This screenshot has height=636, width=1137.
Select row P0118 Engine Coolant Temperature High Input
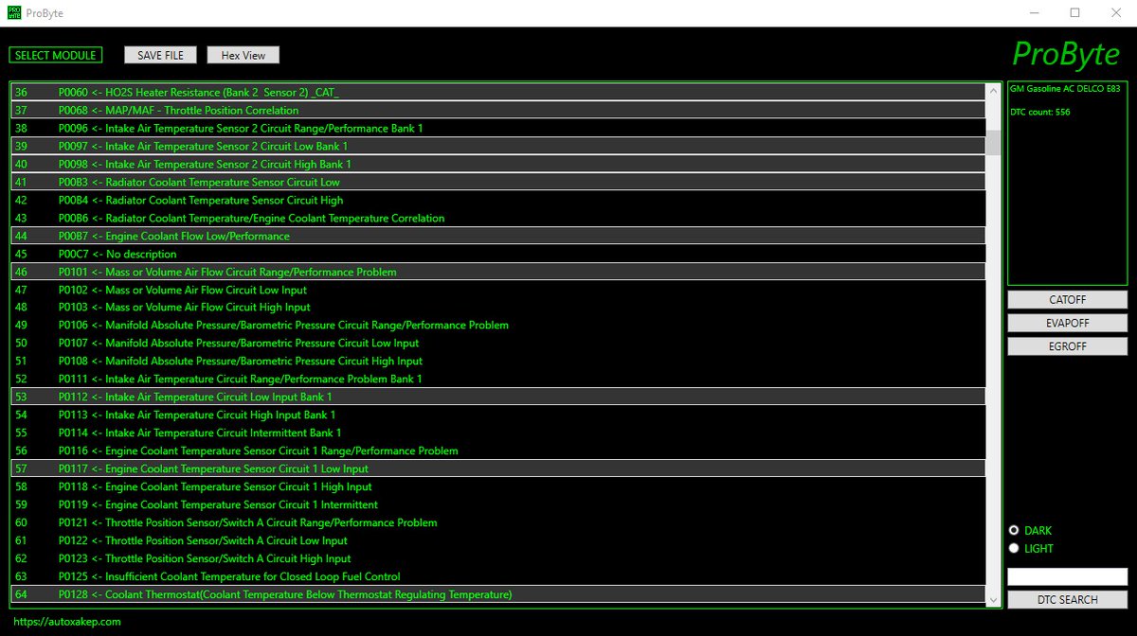[498, 486]
